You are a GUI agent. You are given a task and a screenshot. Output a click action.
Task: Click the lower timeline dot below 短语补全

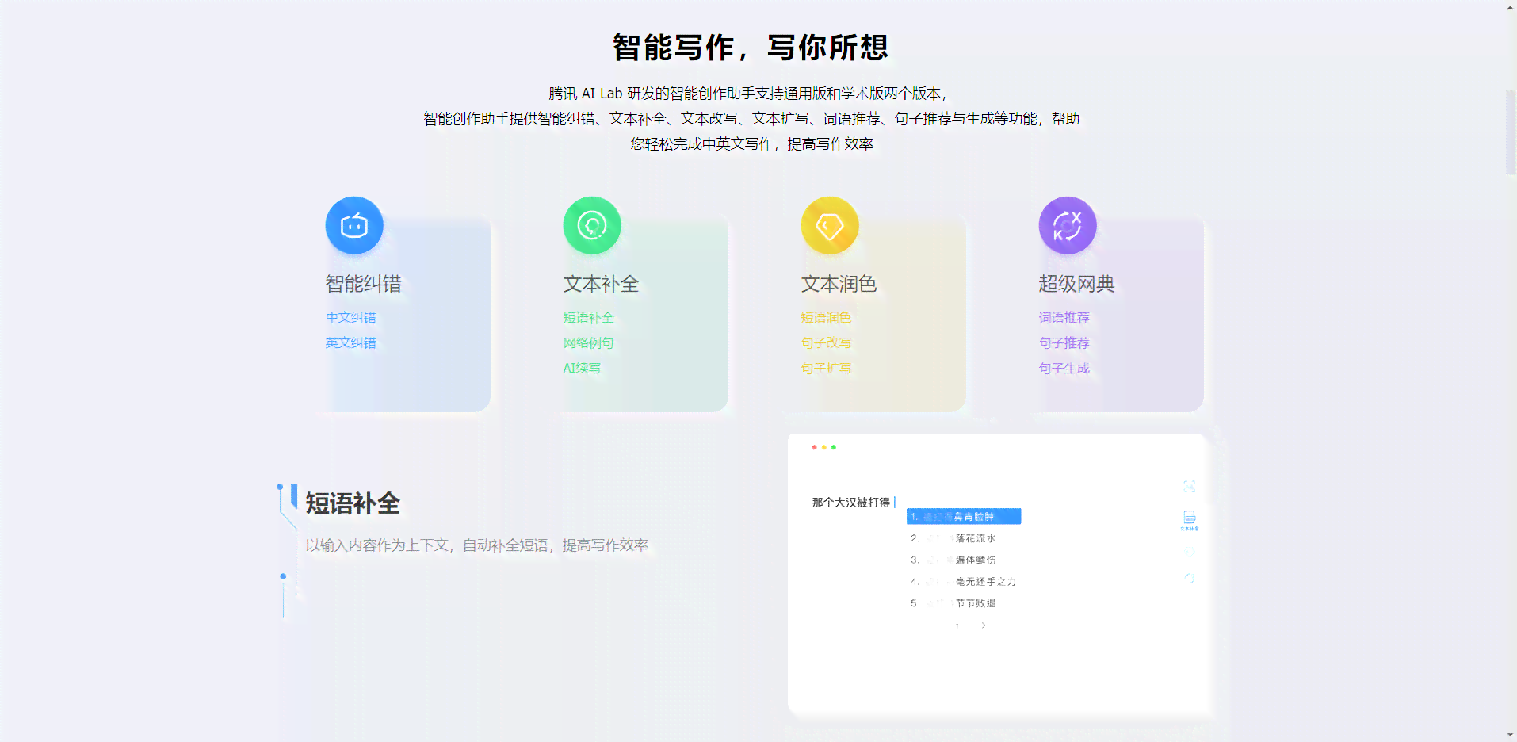283,576
